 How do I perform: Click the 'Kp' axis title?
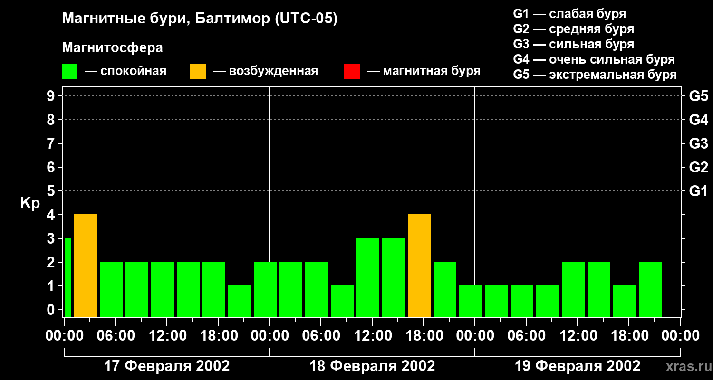coord(30,203)
